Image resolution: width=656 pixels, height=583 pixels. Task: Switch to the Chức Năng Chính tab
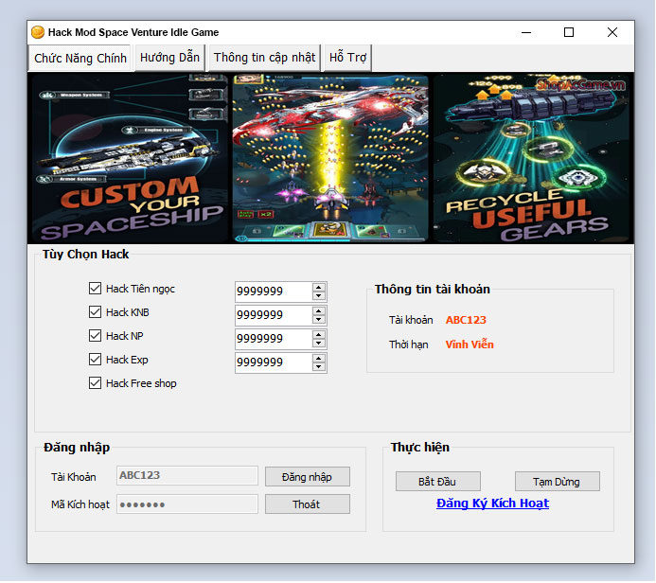pos(80,58)
